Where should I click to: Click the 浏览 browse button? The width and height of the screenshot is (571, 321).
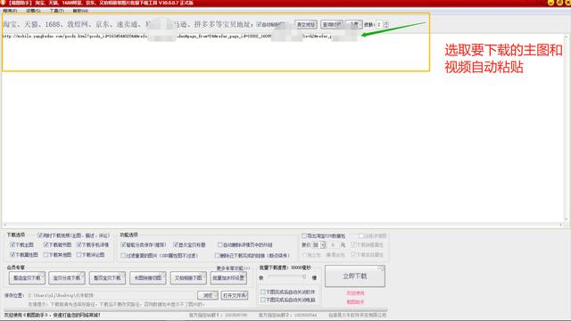pos(208,295)
